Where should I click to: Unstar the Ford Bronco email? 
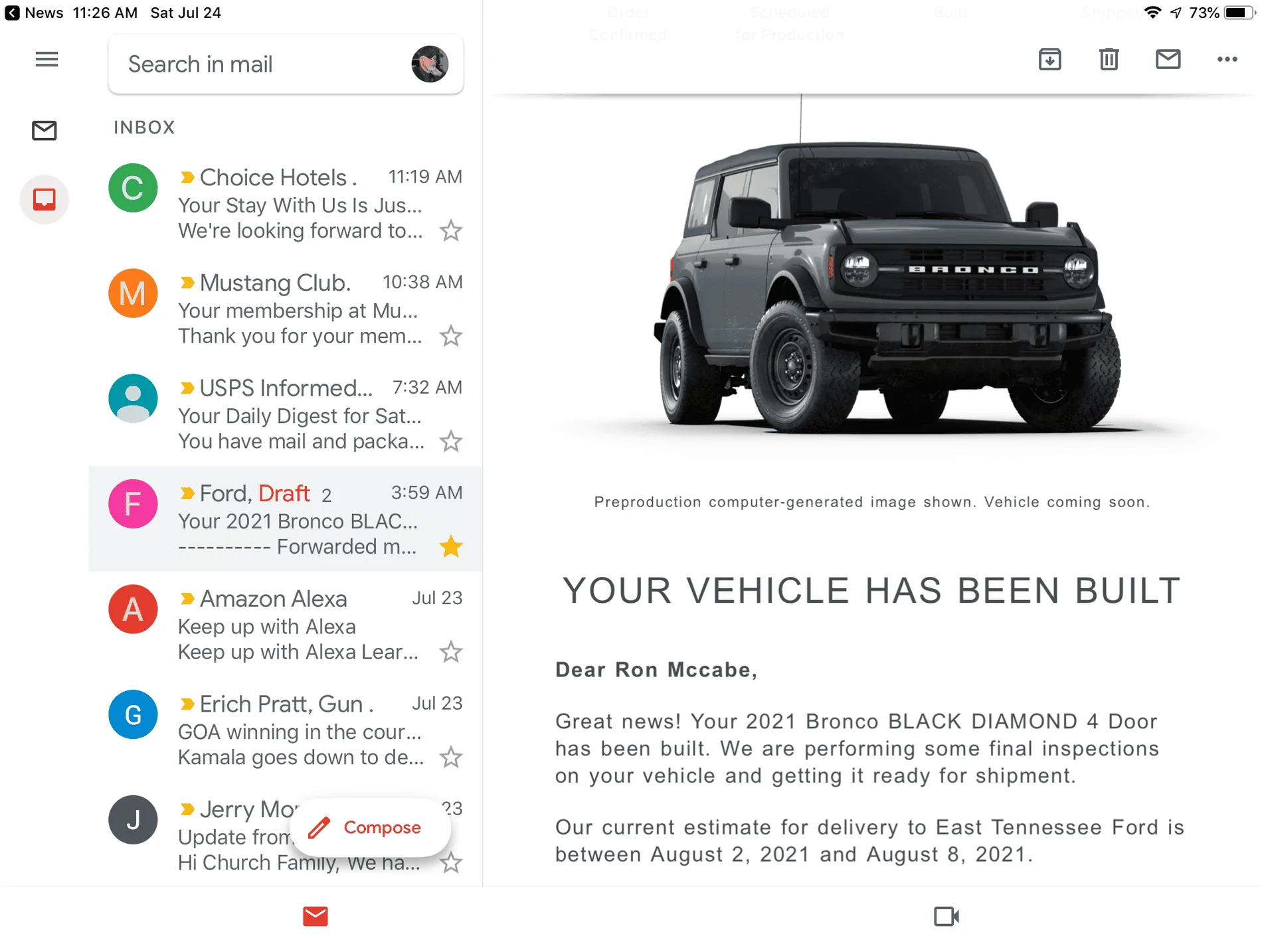(x=451, y=546)
